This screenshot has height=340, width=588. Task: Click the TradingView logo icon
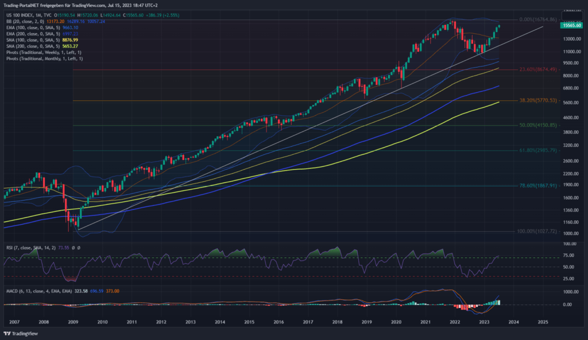pyautogui.click(x=7, y=334)
